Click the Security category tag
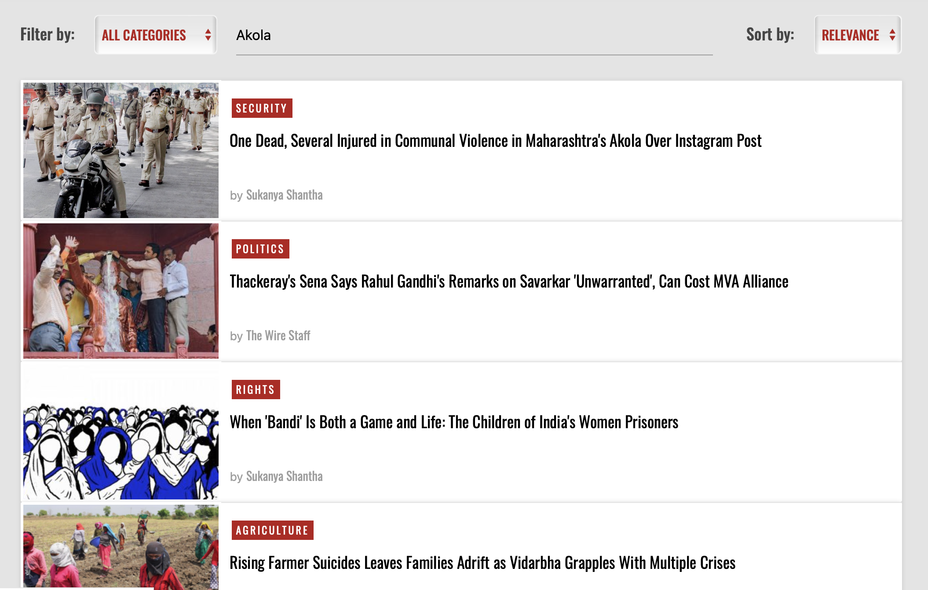This screenshot has width=928, height=590. click(x=262, y=108)
